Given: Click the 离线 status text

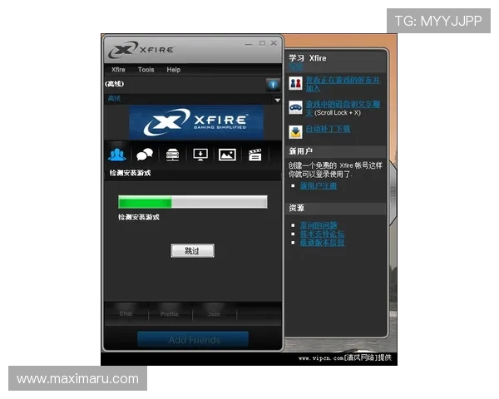Looking at the screenshot, I should tap(114, 98).
